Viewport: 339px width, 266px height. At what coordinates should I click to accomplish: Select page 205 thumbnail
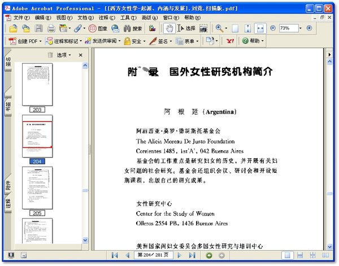[x=37, y=187]
